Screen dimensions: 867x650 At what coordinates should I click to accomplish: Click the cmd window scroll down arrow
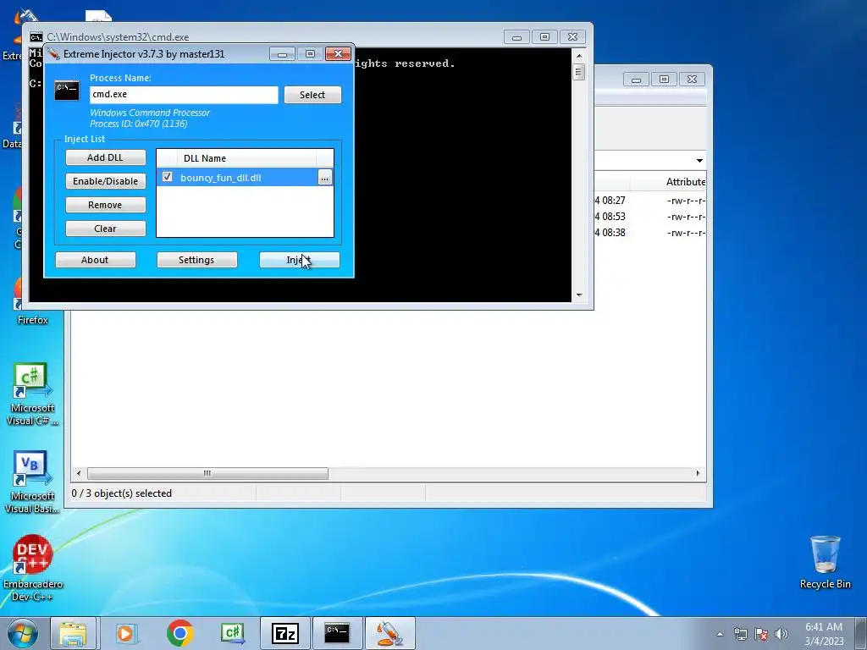(x=579, y=295)
